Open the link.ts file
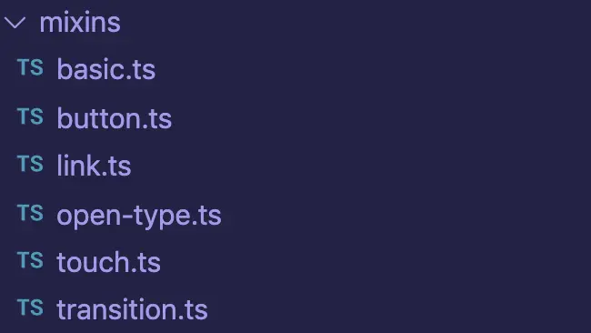 [x=94, y=166]
